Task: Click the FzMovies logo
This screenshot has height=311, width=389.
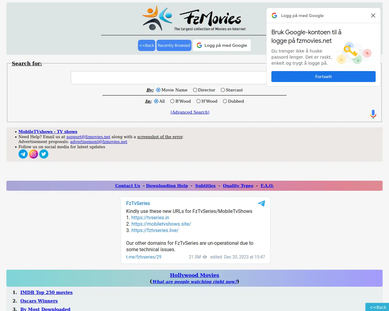Action: click(x=194, y=18)
